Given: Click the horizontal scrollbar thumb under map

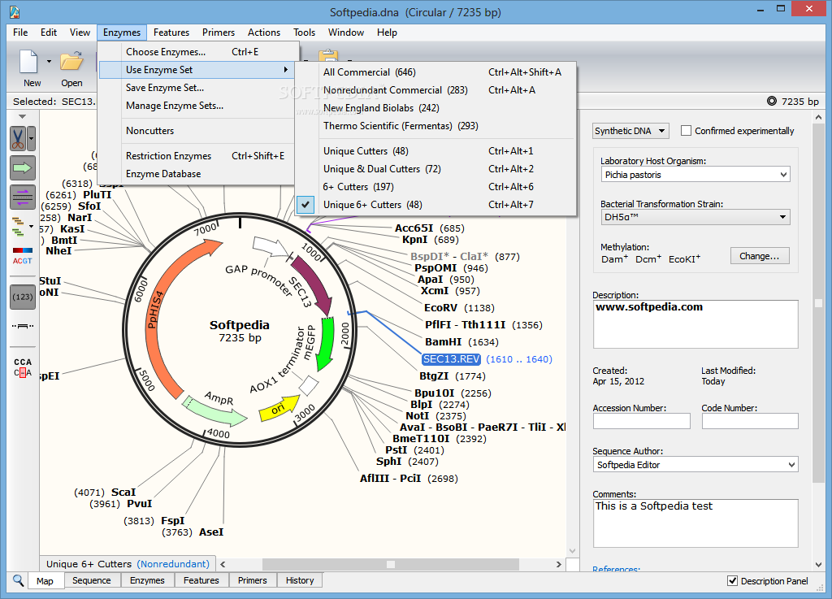Looking at the screenshot, I should 390,565.
